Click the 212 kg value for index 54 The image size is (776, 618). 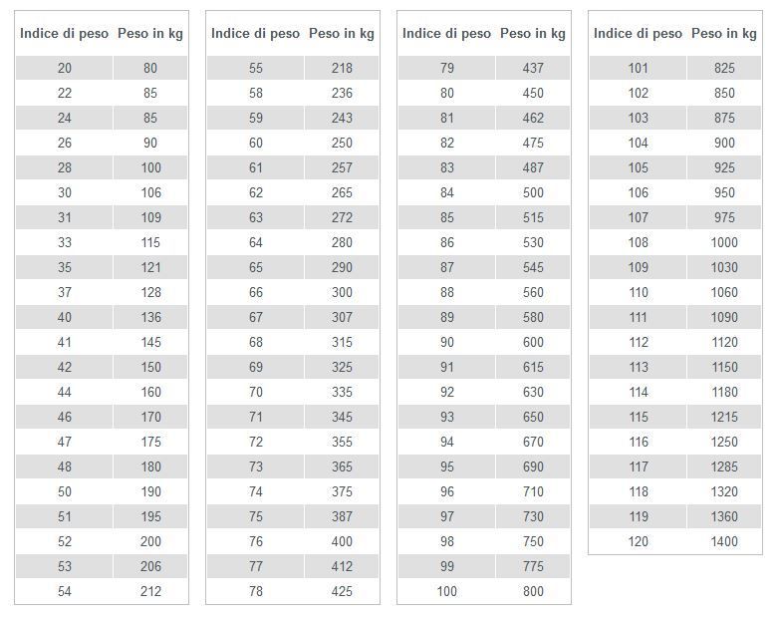(150, 591)
